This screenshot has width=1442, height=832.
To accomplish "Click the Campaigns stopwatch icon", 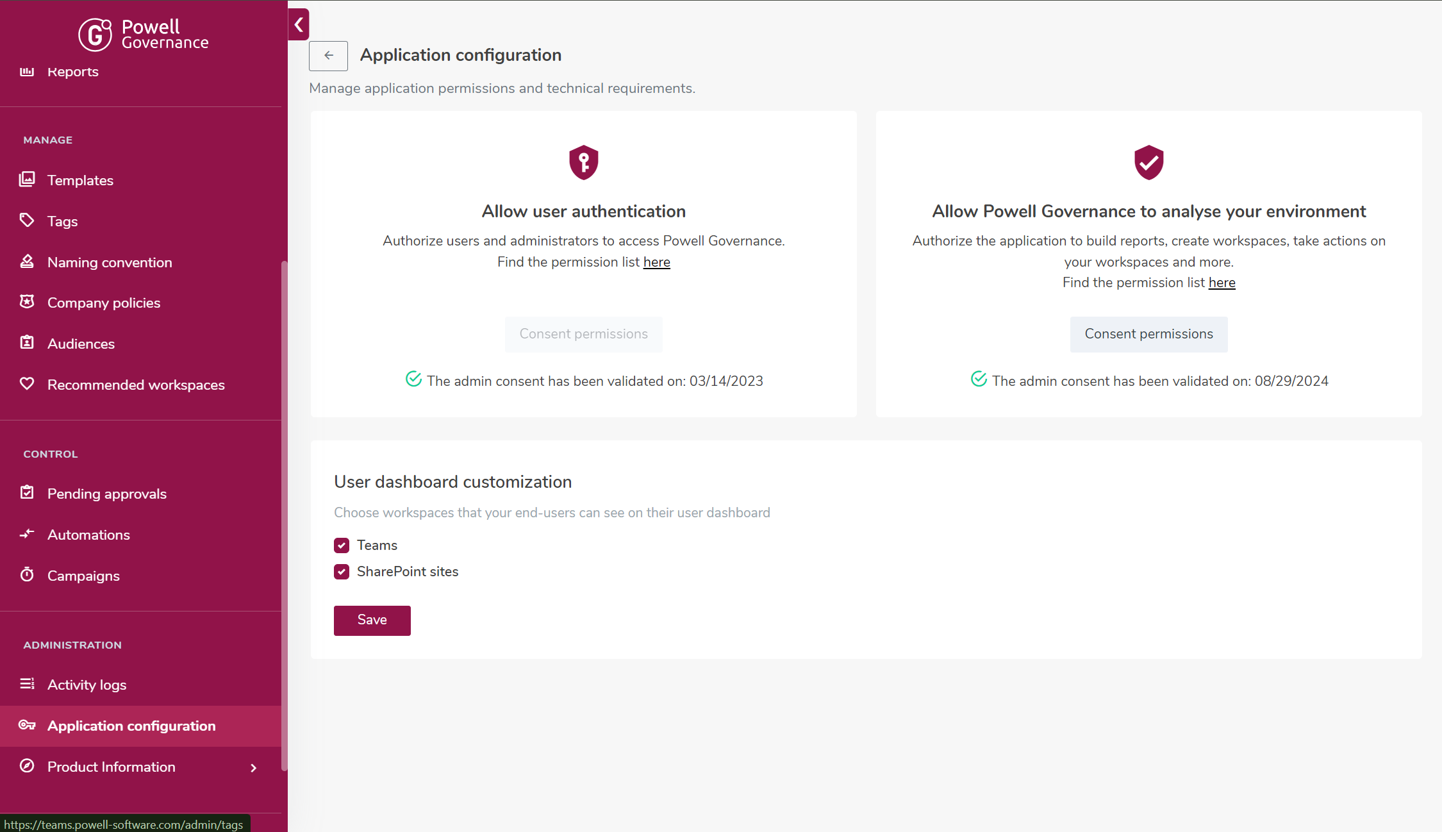I will point(27,575).
